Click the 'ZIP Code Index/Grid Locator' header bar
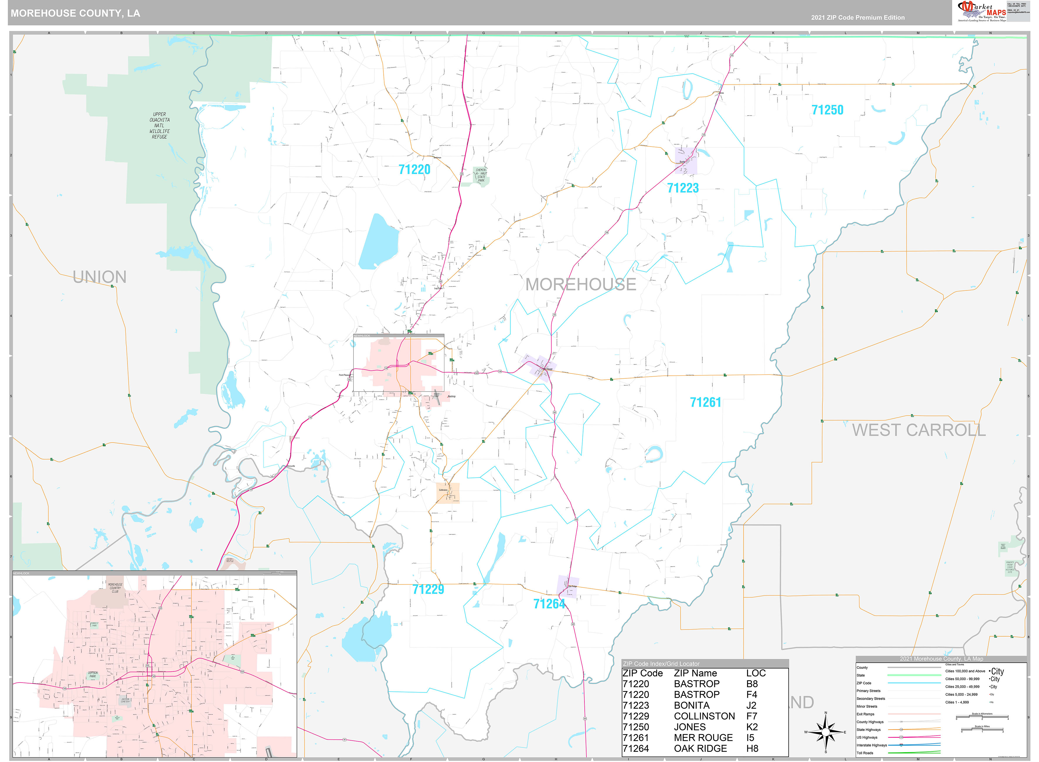 pos(661,664)
